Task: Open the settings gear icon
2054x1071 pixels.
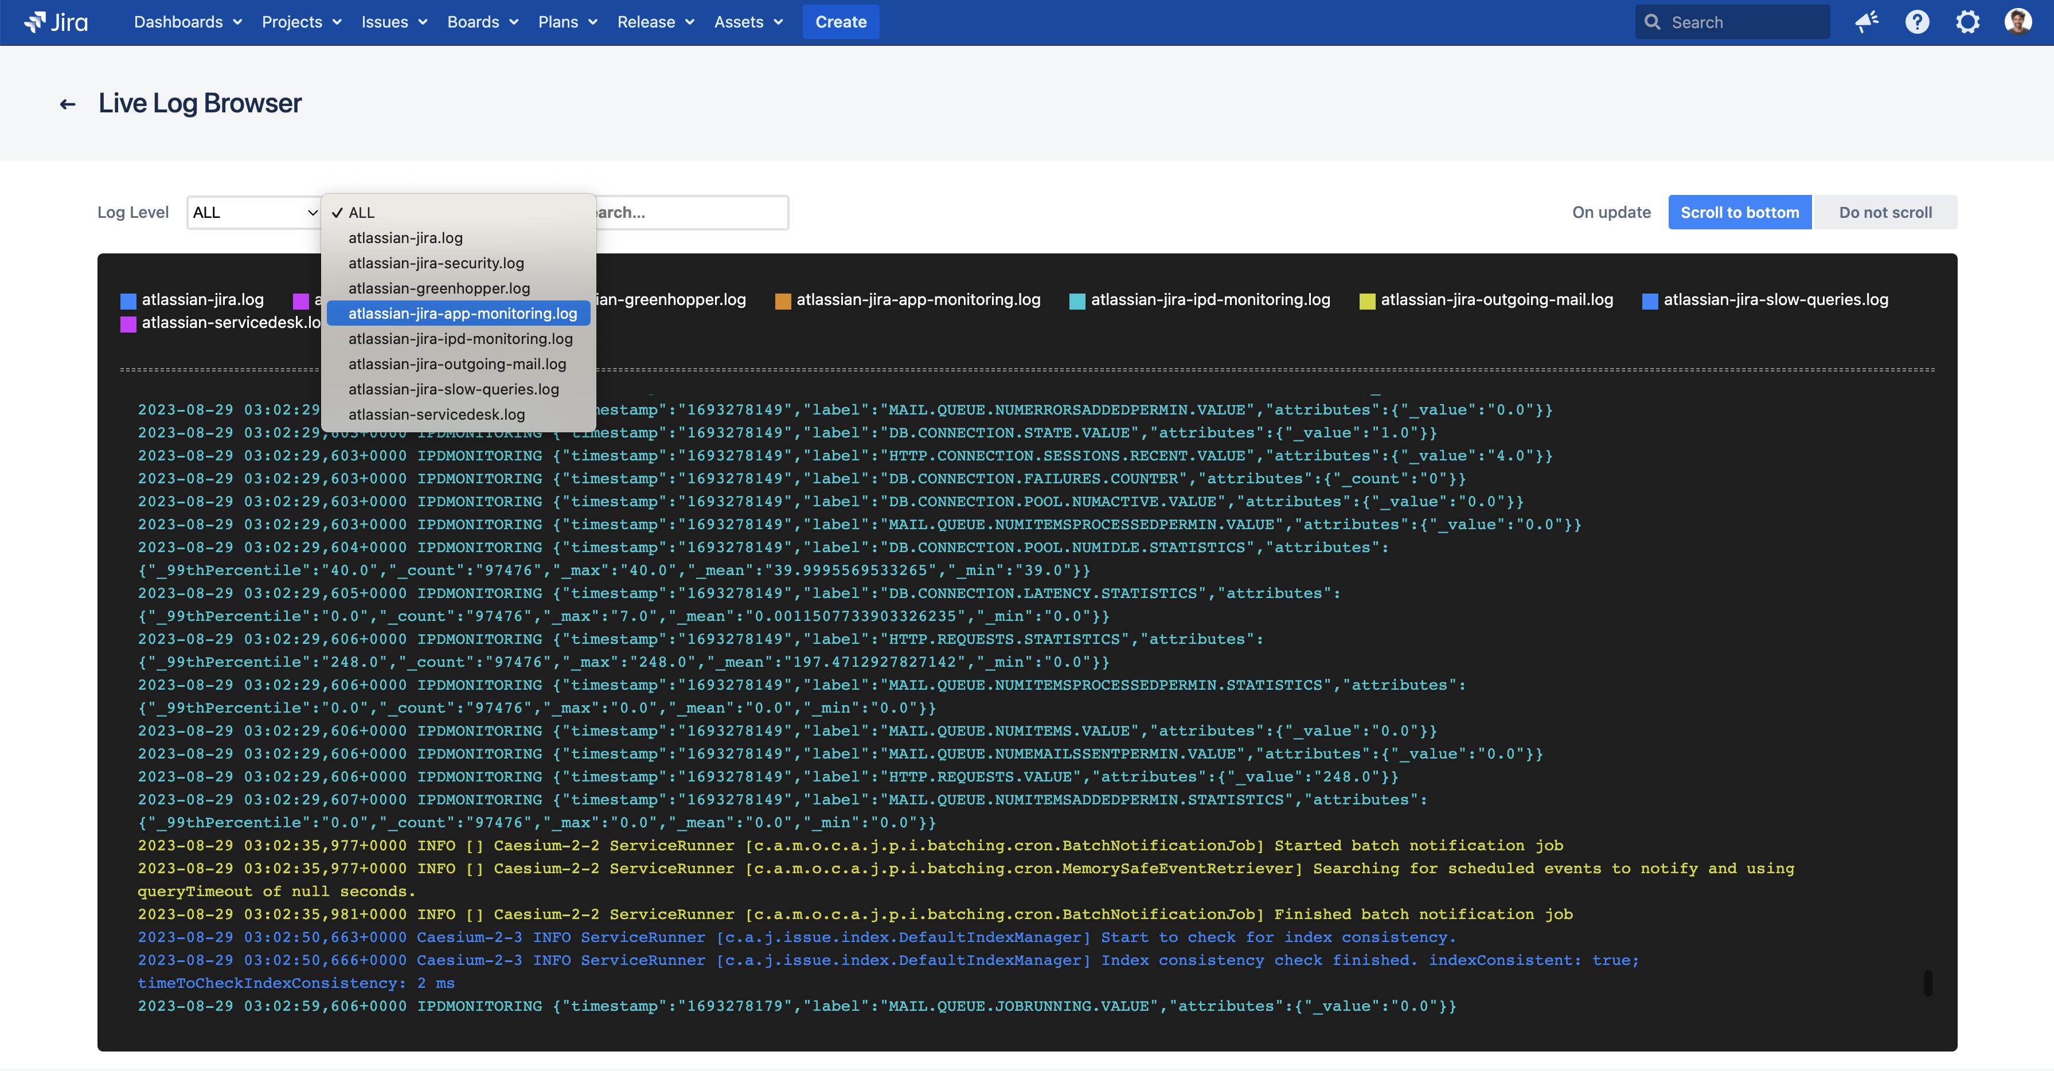Action: pos(1967,22)
